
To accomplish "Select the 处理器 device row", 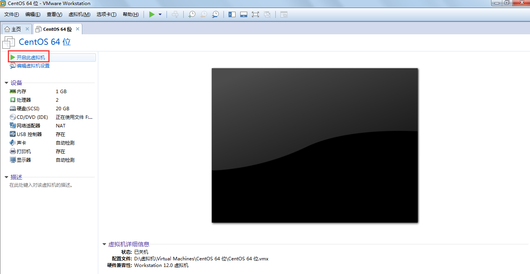I will tap(51, 100).
